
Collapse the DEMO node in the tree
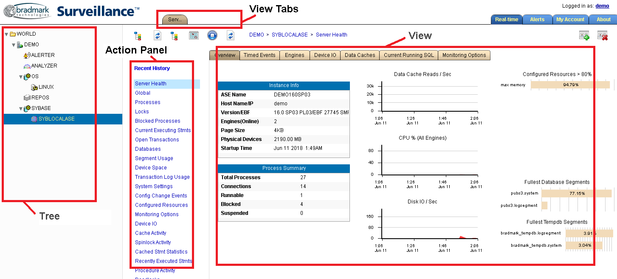point(14,45)
